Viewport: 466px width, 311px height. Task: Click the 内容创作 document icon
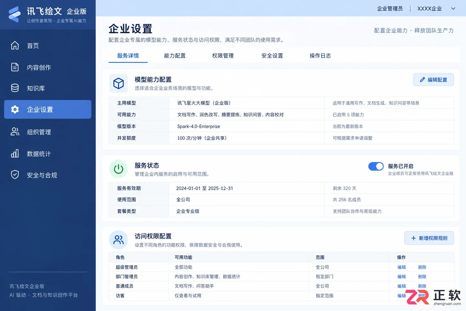tap(15, 67)
